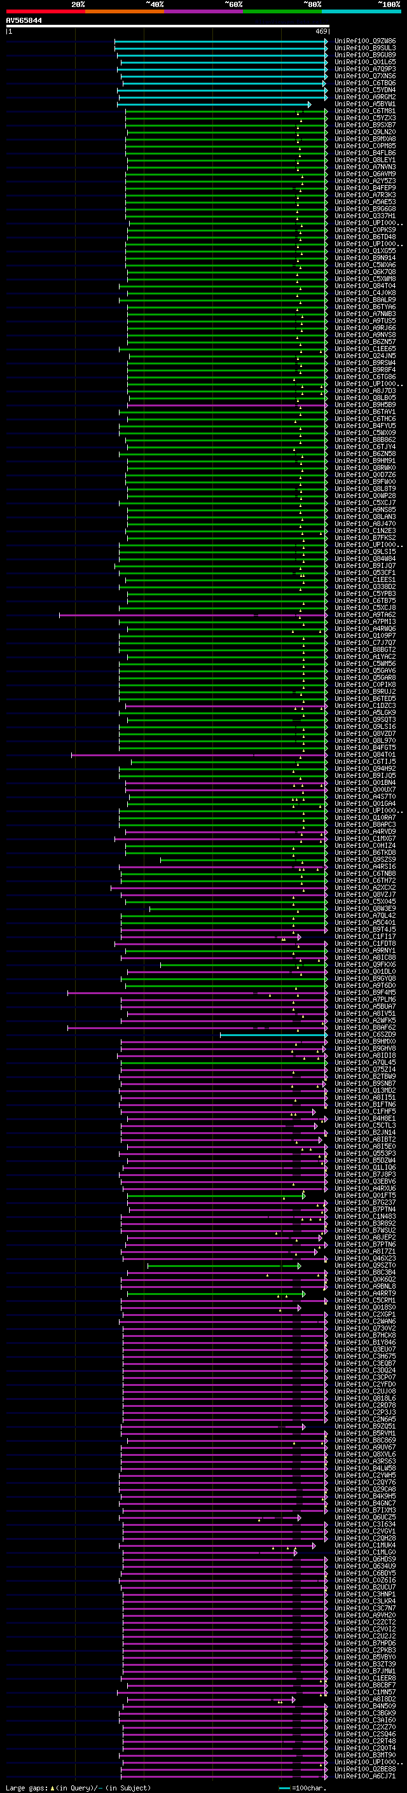Select the UniRef100_C1DZC3 label
The height and width of the screenshot is (1793, 407).
(365, 706)
